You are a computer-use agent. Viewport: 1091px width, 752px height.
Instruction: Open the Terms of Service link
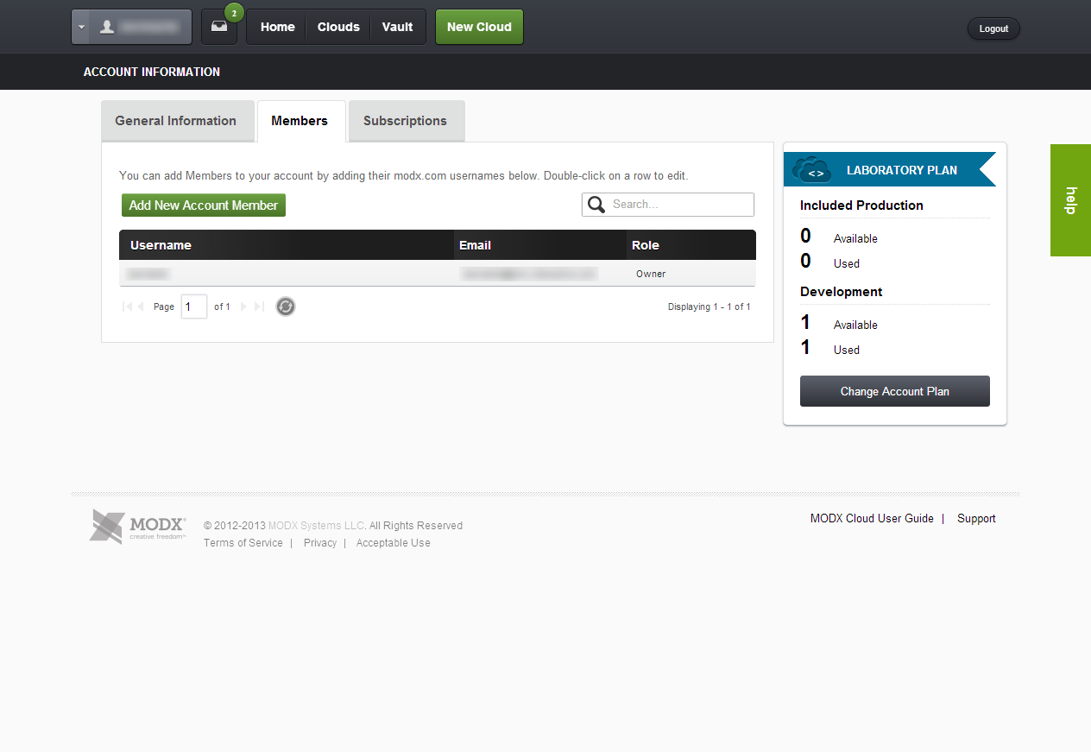click(x=243, y=543)
